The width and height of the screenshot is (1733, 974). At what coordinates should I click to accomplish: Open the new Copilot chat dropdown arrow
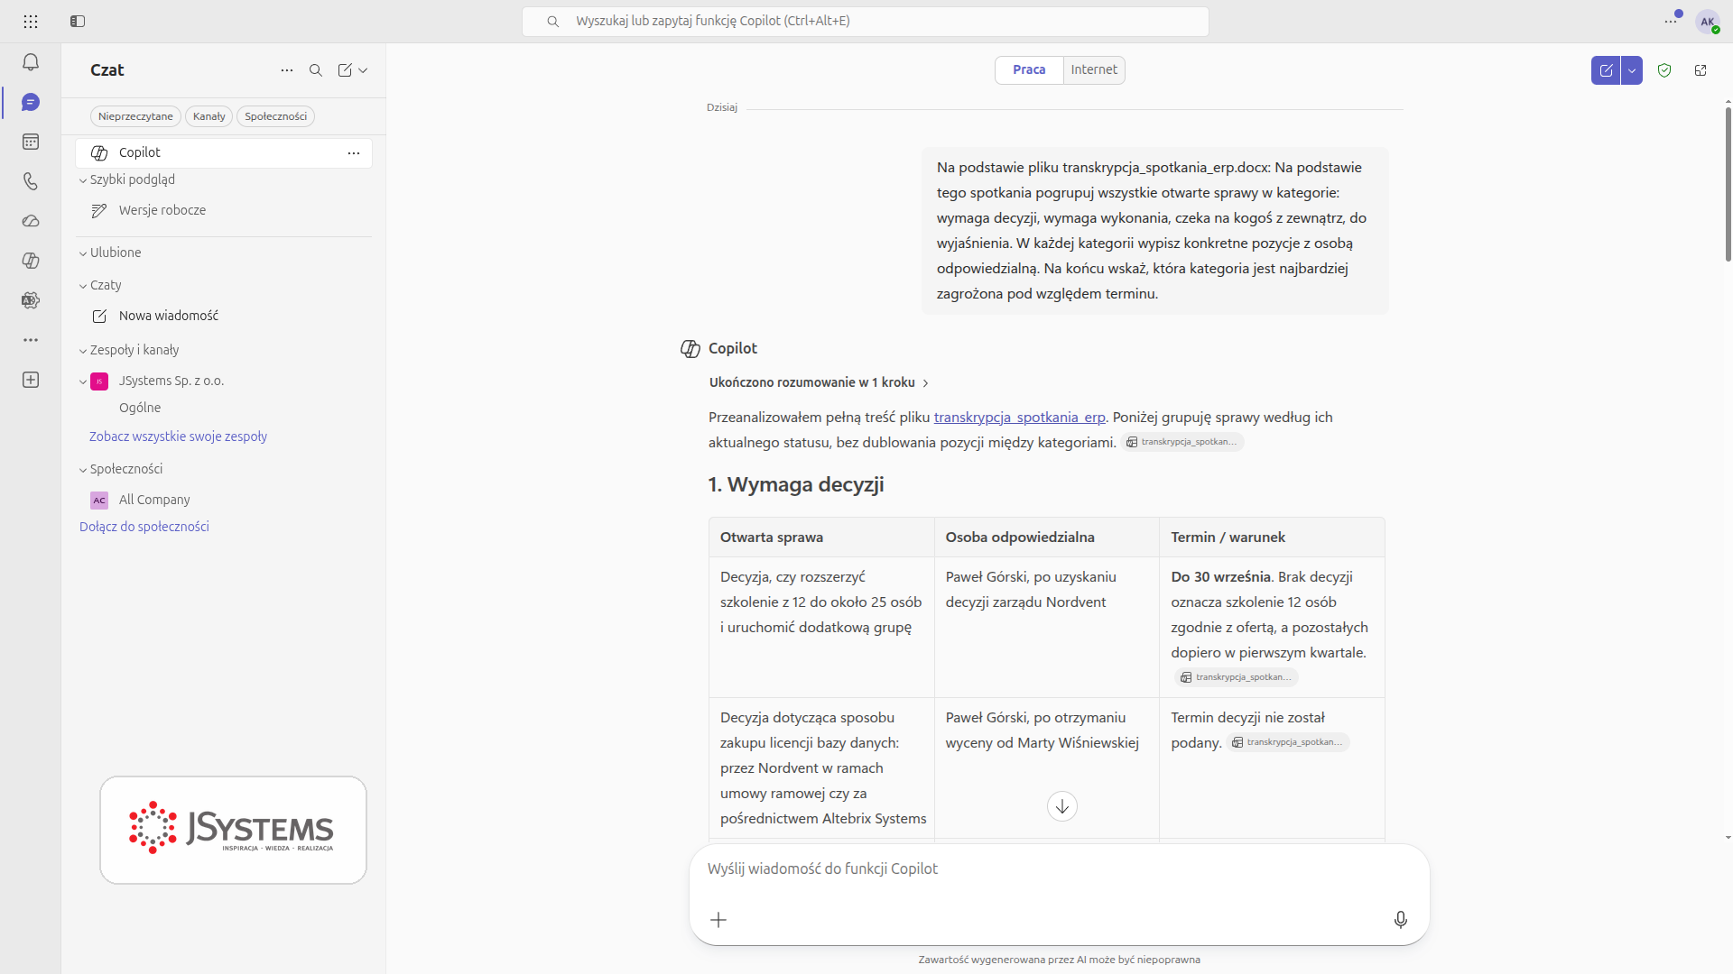(1632, 70)
